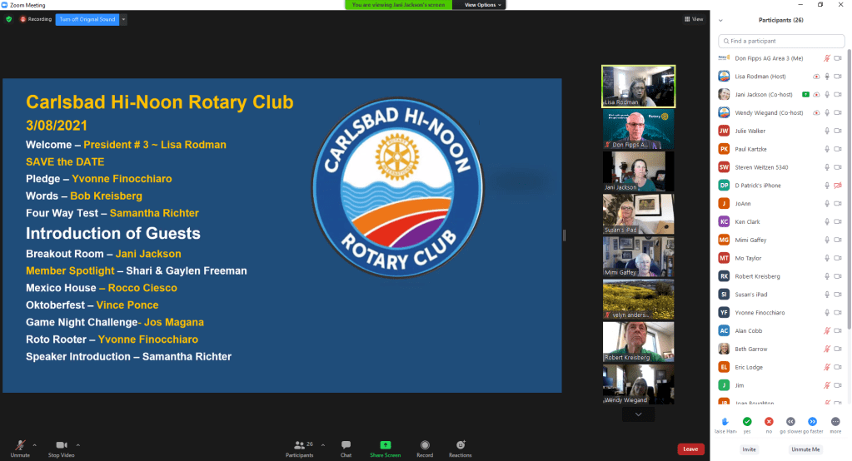Click the Chat icon in meeting toolbar
This screenshot has width=852, height=461.
click(346, 446)
